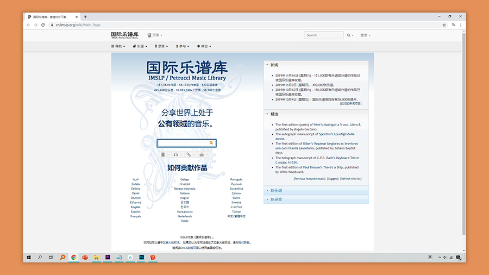
Task: Click the Suggest link
Action: 333,179
